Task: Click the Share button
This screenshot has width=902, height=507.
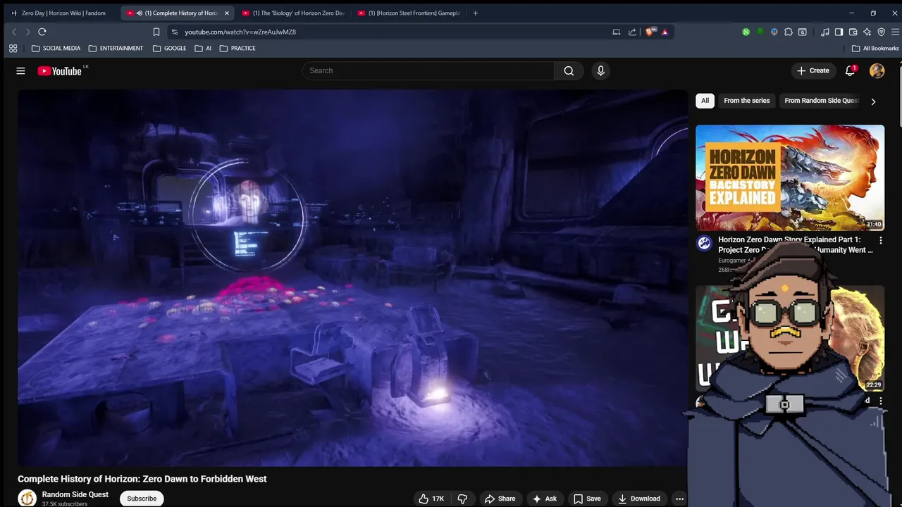Action: tap(500, 499)
